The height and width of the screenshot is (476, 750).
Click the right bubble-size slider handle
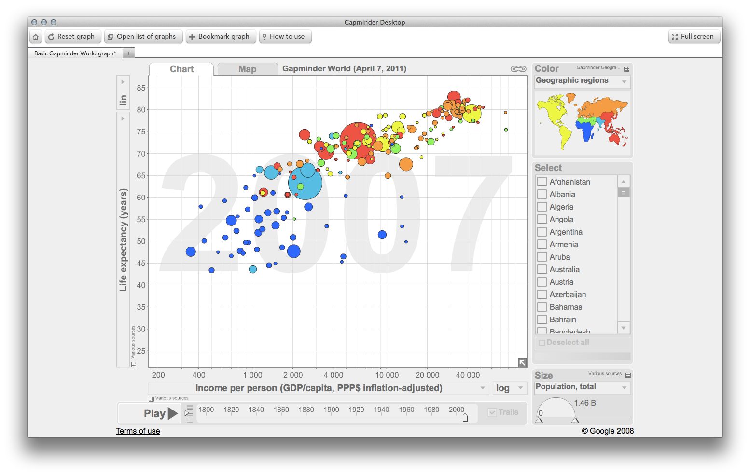[x=575, y=420]
